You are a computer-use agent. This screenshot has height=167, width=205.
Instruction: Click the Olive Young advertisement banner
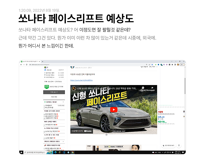(114, 148)
